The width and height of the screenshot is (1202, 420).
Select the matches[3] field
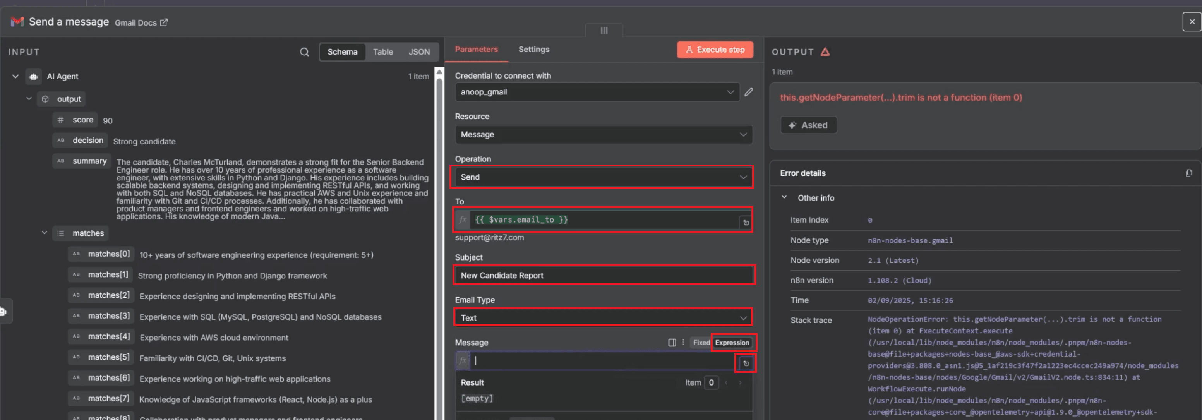pyautogui.click(x=101, y=315)
